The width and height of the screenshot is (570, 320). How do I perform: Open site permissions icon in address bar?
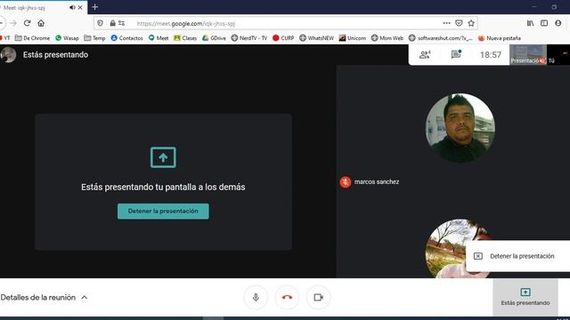point(121,23)
